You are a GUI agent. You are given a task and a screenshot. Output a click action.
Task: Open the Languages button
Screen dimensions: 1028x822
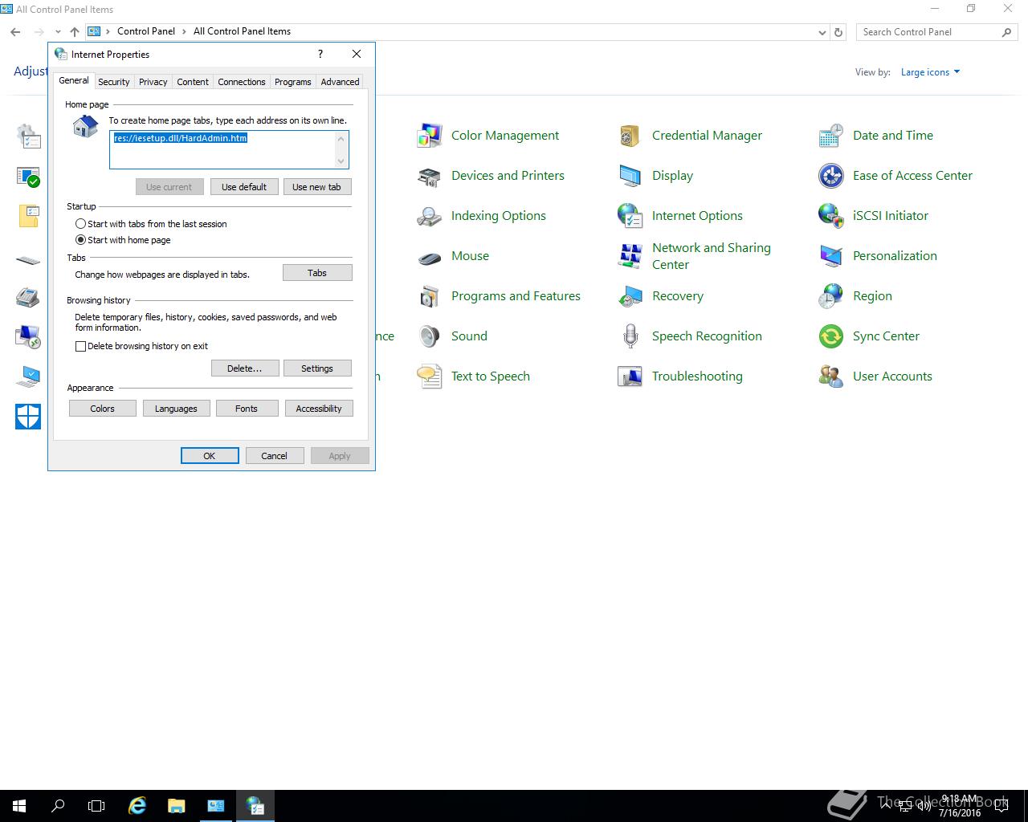pyautogui.click(x=176, y=409)
